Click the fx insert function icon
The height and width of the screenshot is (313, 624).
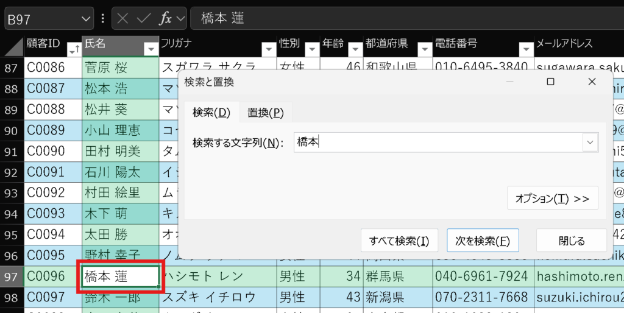(165, 18)
